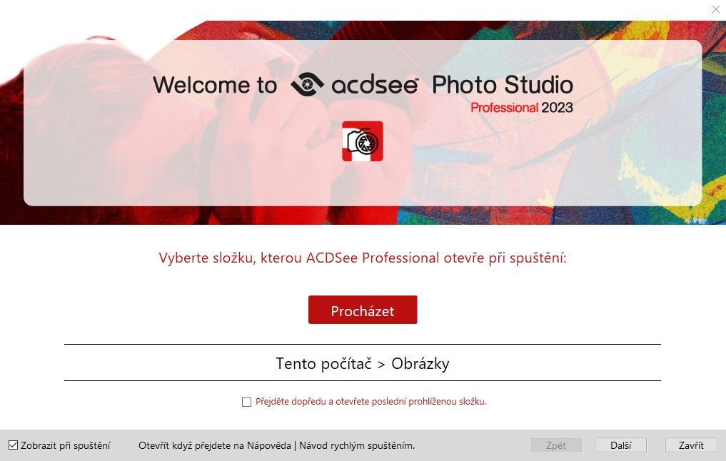Click the disabled Zpět button
Screen dimensions: 726x461
tap(555, 445)
